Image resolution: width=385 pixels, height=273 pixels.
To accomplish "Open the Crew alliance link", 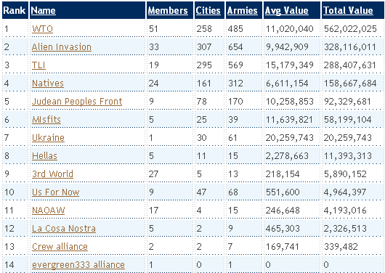I will [x=60, y=247].
